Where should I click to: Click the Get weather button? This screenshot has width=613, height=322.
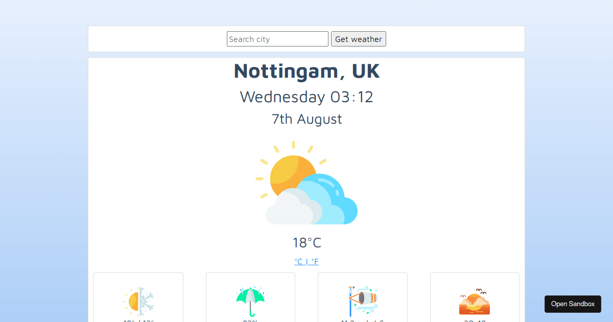click(x=358, y=39)
